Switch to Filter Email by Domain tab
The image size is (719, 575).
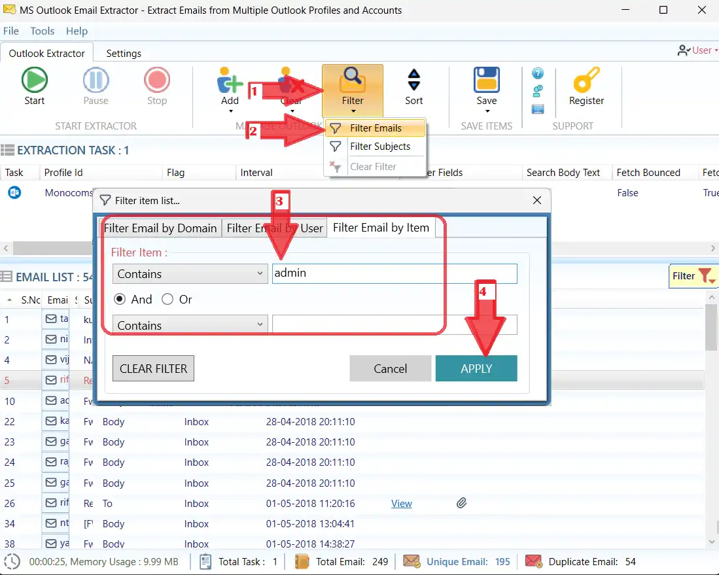[x=160, y=228]
